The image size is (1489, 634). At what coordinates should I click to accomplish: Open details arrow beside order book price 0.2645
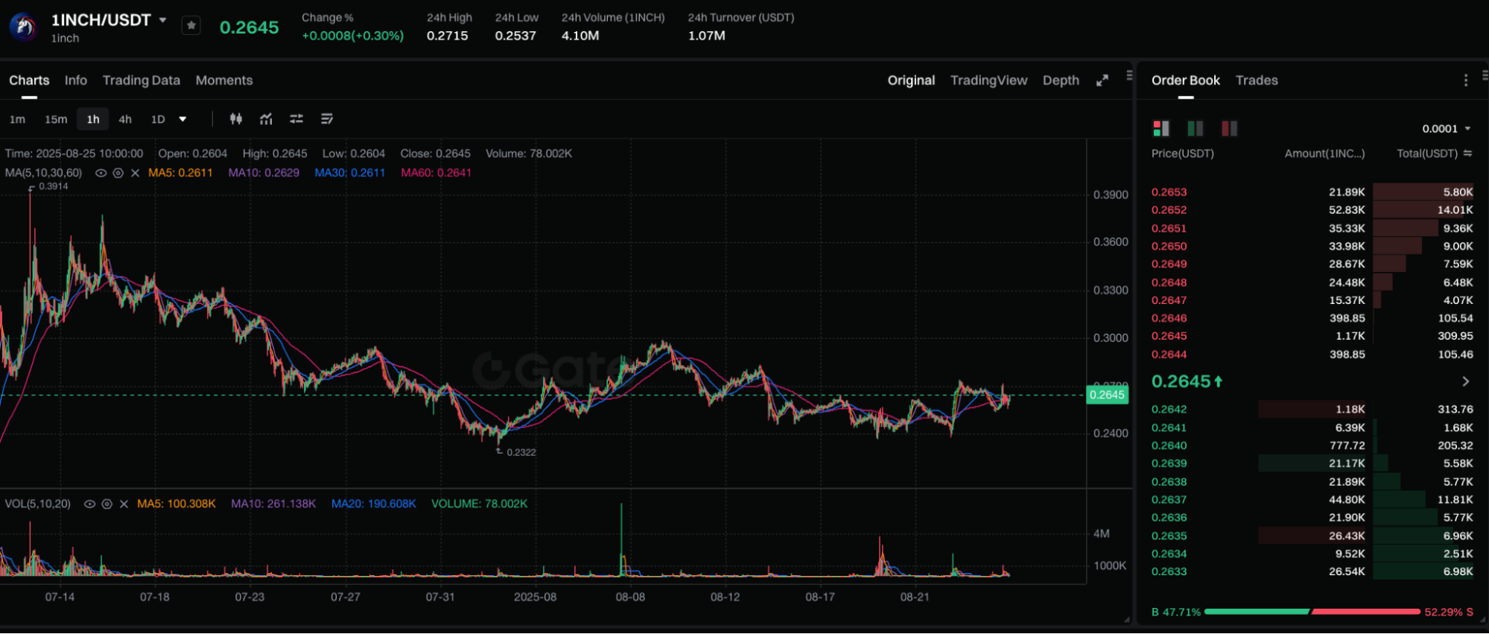point(1465,381)
